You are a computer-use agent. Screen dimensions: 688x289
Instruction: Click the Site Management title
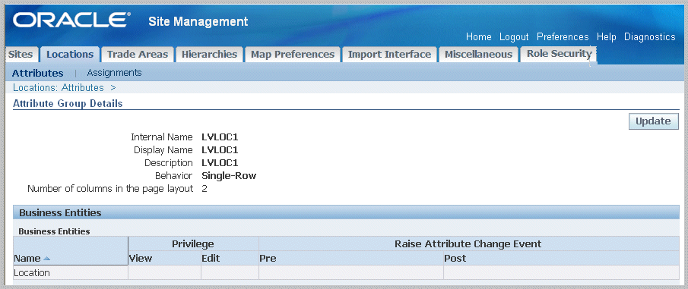click(198, 21)
